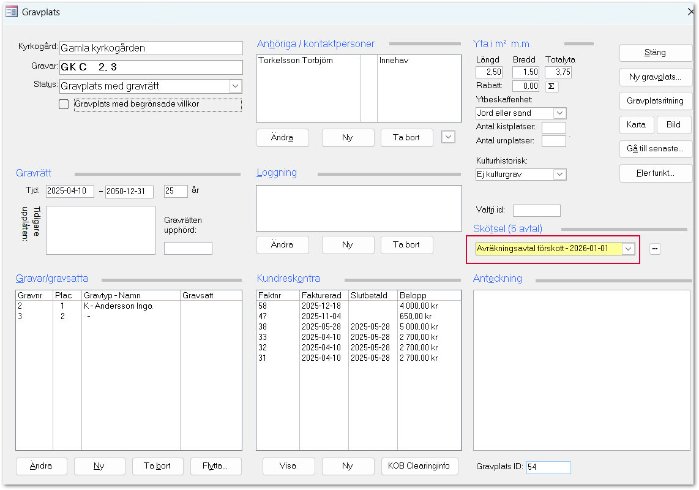Click Flytta button under Gravar/gravsatta
Viewport: 699px width, 490px height.
[x=215, y=466]
